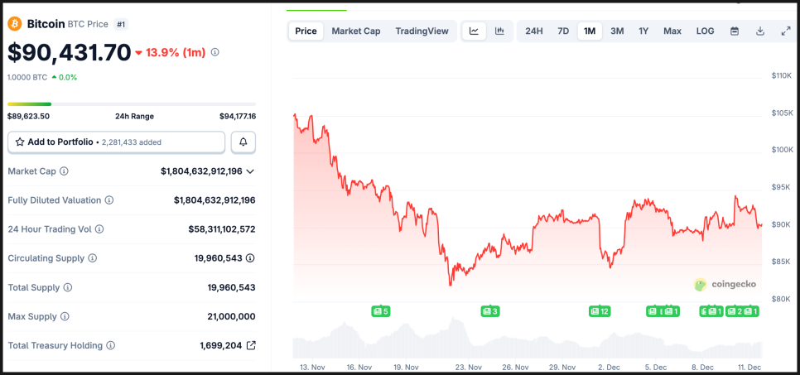
Task: Select the Max time range
Action: pyautogui.click(x=672, y=31)
